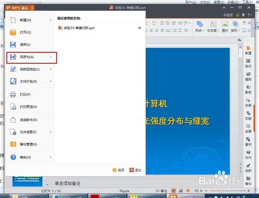Expand the 另存为(A) submenu arrow
The width and height of the screenshot is (259, 198).
[x=51, y=57]
